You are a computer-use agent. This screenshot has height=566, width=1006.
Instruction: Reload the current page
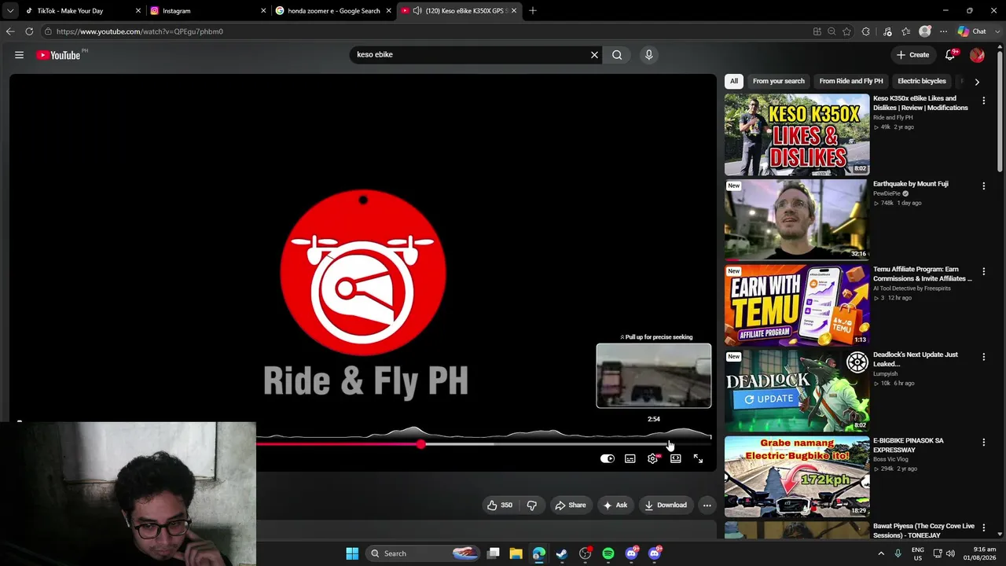pos(29,31)
